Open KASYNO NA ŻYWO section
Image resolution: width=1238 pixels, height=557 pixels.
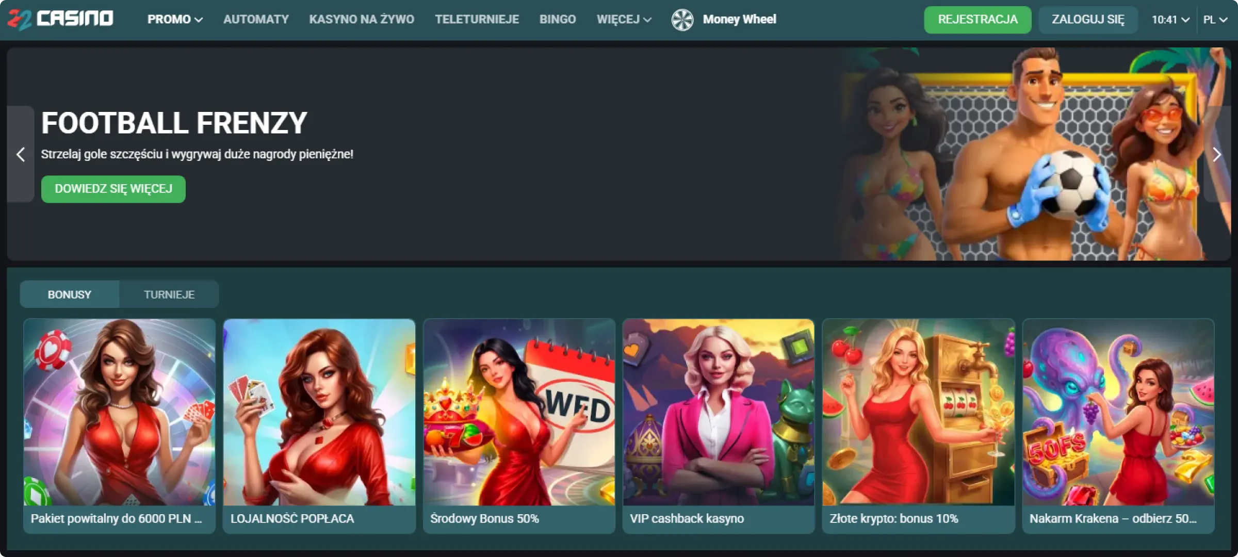coord(362,20)
